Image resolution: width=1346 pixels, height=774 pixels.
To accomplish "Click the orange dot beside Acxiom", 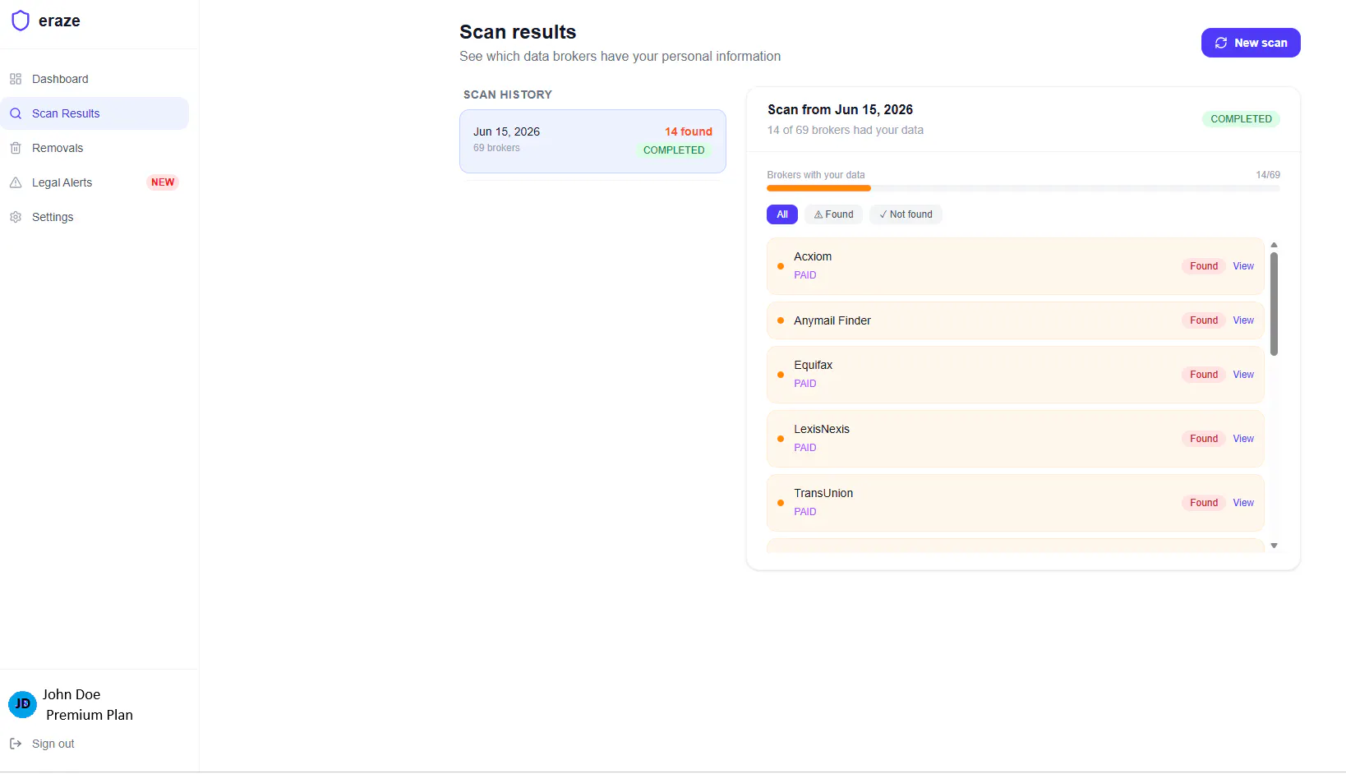I will (x=781, y=266).
